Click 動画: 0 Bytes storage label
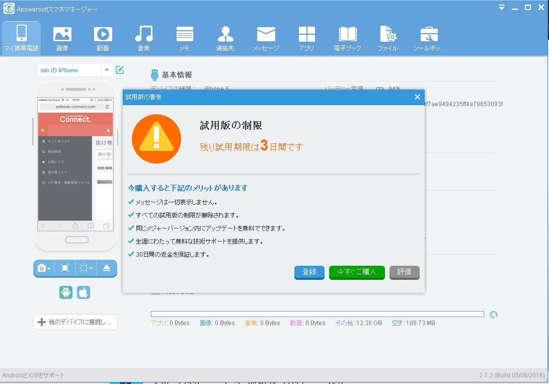Viewport: 549px width, 384px height. [308, 323]
